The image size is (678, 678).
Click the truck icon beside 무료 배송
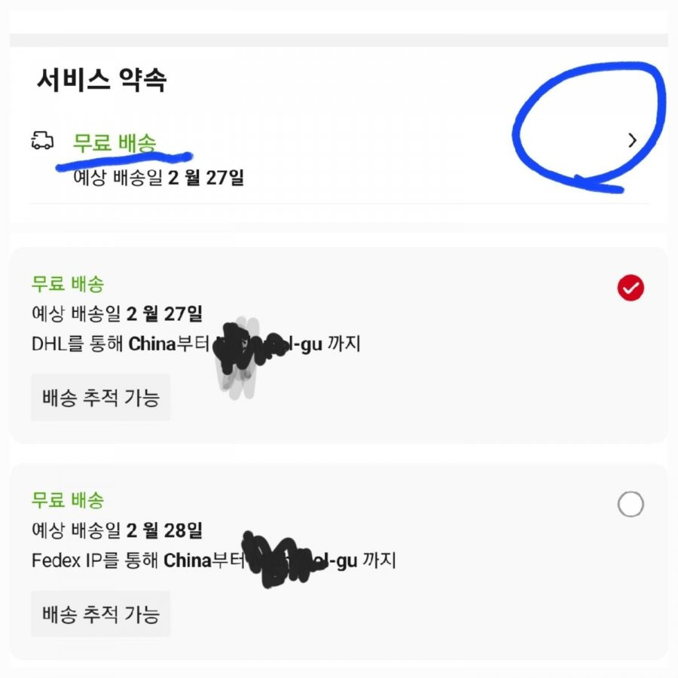coord(43,141)
